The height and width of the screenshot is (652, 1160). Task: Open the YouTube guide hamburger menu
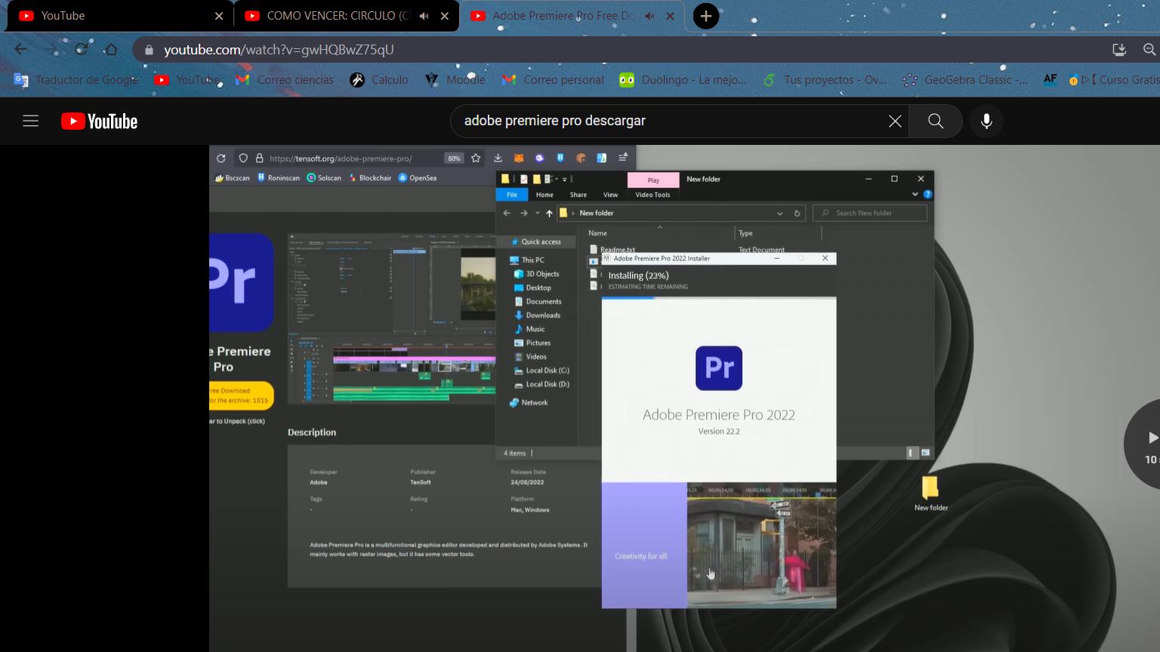click(x=30, y=121)
